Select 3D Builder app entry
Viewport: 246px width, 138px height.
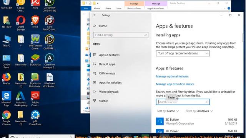[196, 122]
